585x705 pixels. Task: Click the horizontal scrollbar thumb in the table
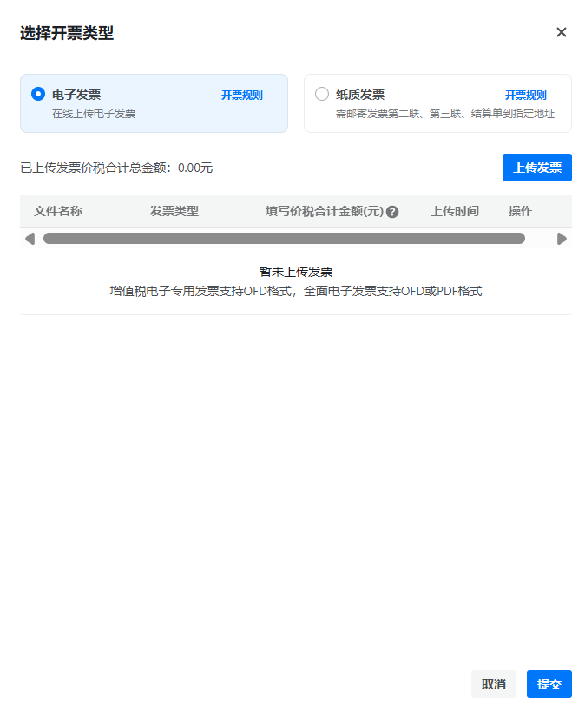(284, 239)
